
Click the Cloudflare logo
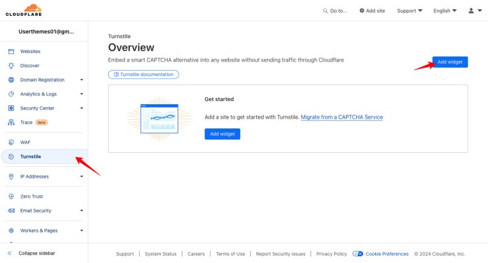(24, 10)
